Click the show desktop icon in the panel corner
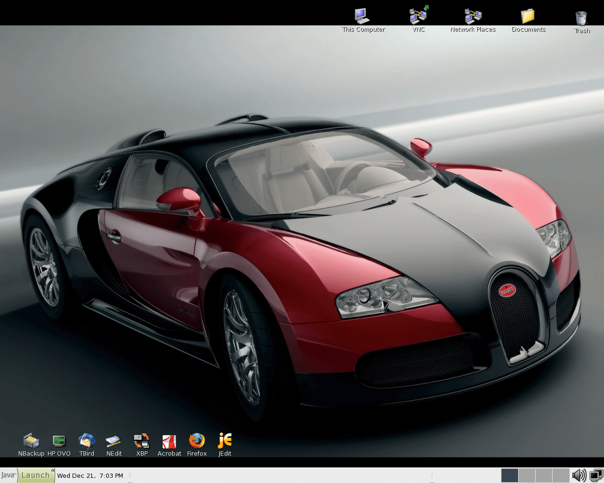The image size is (604, 483). [596, 475]
